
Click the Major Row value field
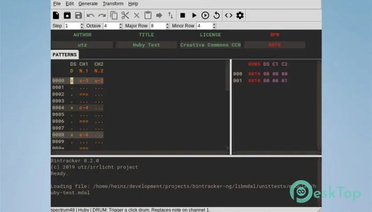(158, 26)
